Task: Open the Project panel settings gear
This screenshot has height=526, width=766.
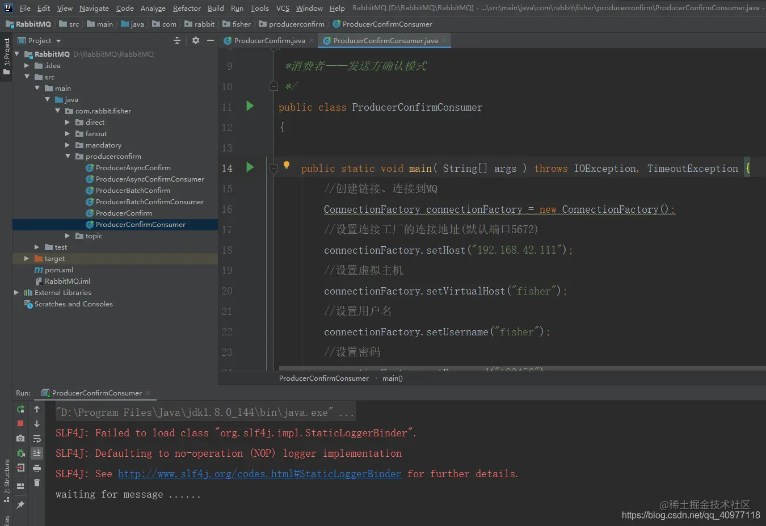Action: coord(196,40)
